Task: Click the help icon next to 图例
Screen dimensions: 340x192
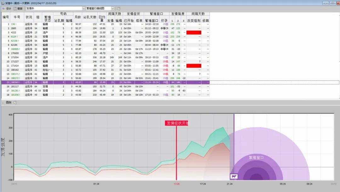Action: point(15,102)
